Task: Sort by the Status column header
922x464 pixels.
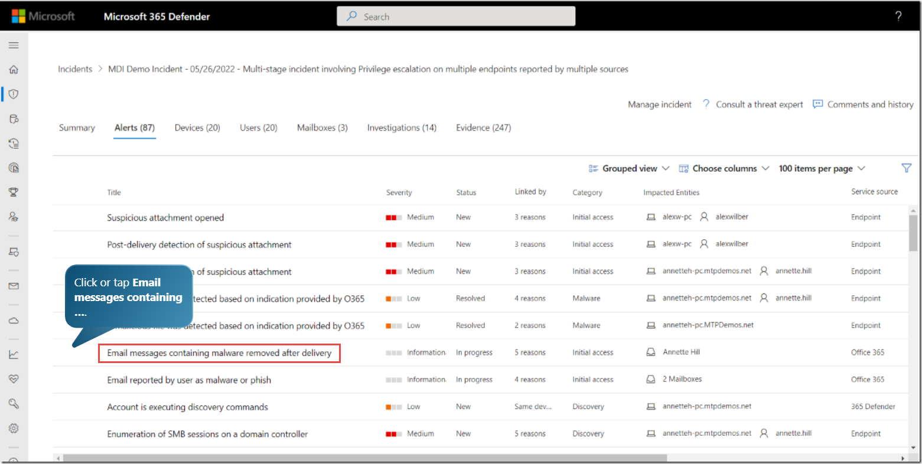Action: pos(466,192)
